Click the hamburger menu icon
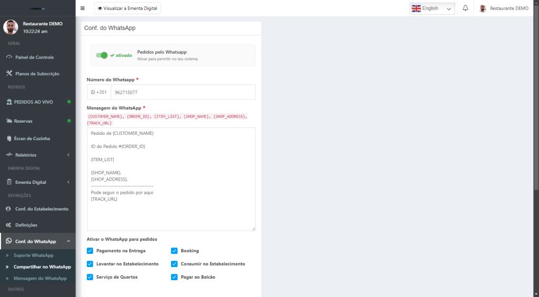Screen dimensions: 539x297 tap(82, 8)
